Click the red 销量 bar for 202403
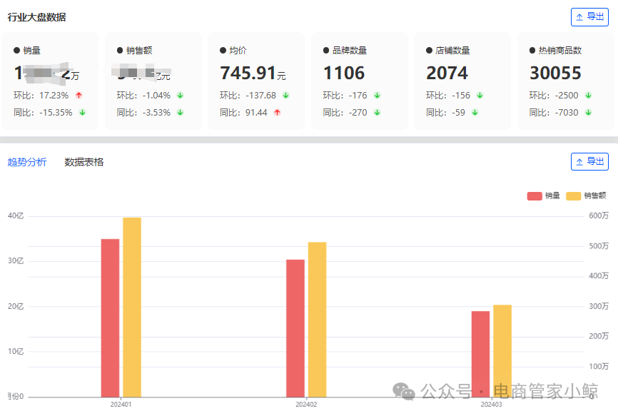This screenshot has height=416, width=618. tap(480, 354)
